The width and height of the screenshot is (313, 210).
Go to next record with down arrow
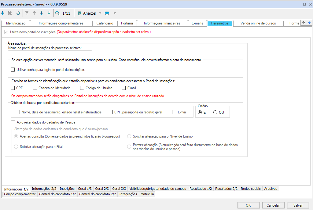click(x=42, y=13)
